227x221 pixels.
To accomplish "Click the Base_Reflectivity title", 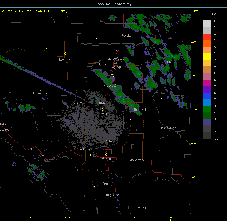I will 113,4.
